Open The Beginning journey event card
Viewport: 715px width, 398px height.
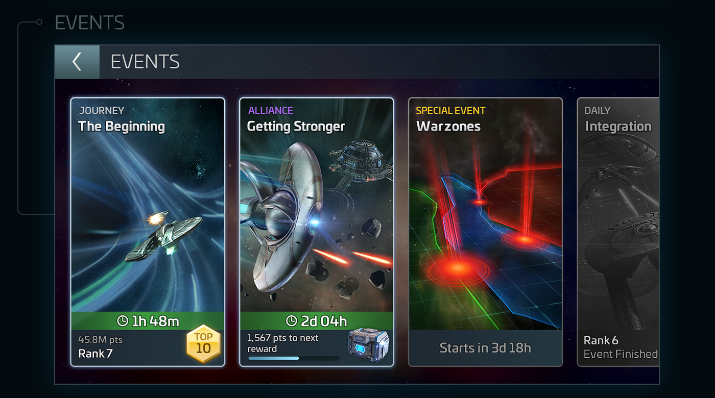tap(148, 232)
